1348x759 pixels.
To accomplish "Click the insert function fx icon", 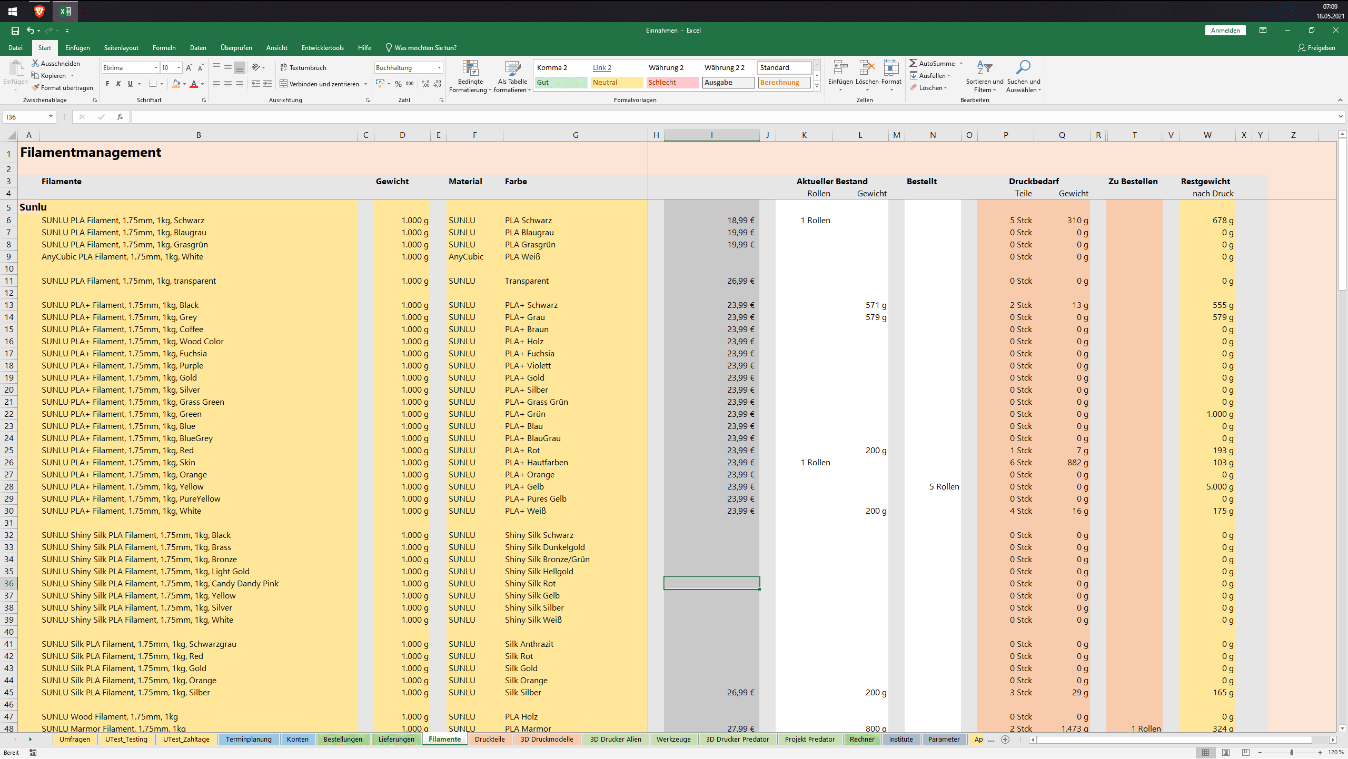I will (120, 117).
